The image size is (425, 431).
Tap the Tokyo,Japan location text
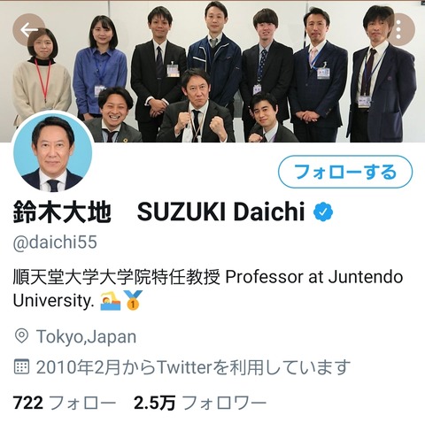86,336
